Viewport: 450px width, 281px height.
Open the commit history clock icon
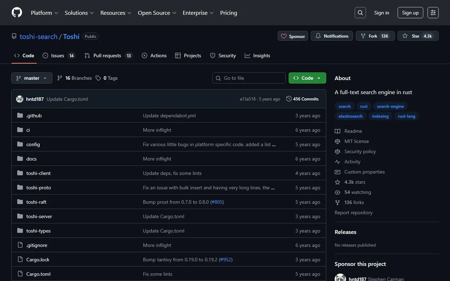(289, 99)
